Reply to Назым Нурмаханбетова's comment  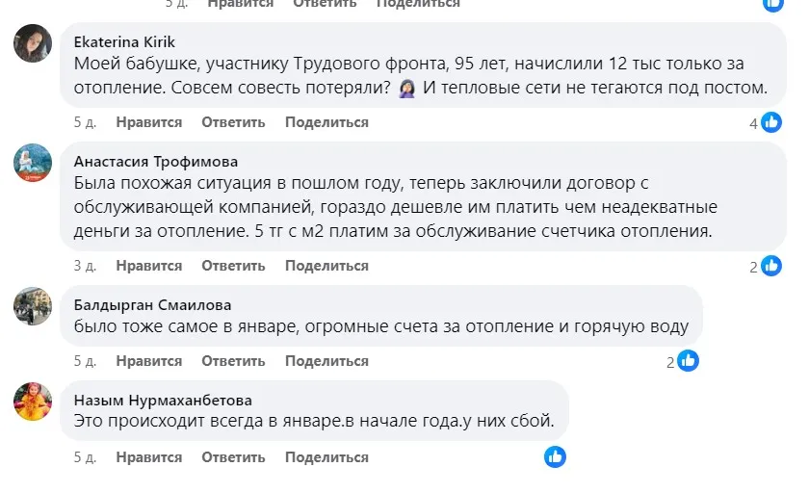tap(233, 456)
